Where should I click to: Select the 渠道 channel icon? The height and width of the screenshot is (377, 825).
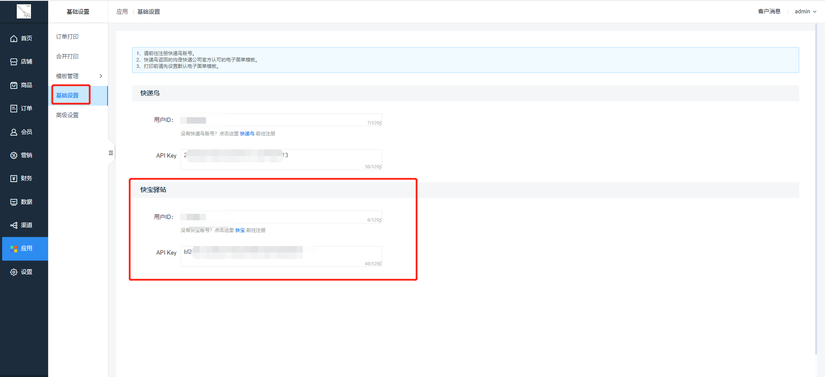pyautogui.click(x=14, y=225)
